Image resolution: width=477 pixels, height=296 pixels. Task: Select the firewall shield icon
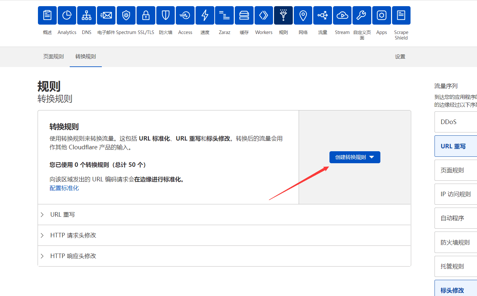coord(165,16)
